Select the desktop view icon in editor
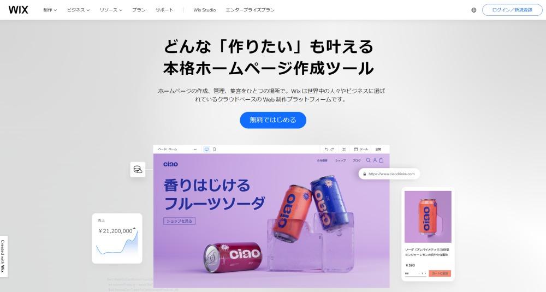This screenshot has width=546, height=292. point(206,150)
